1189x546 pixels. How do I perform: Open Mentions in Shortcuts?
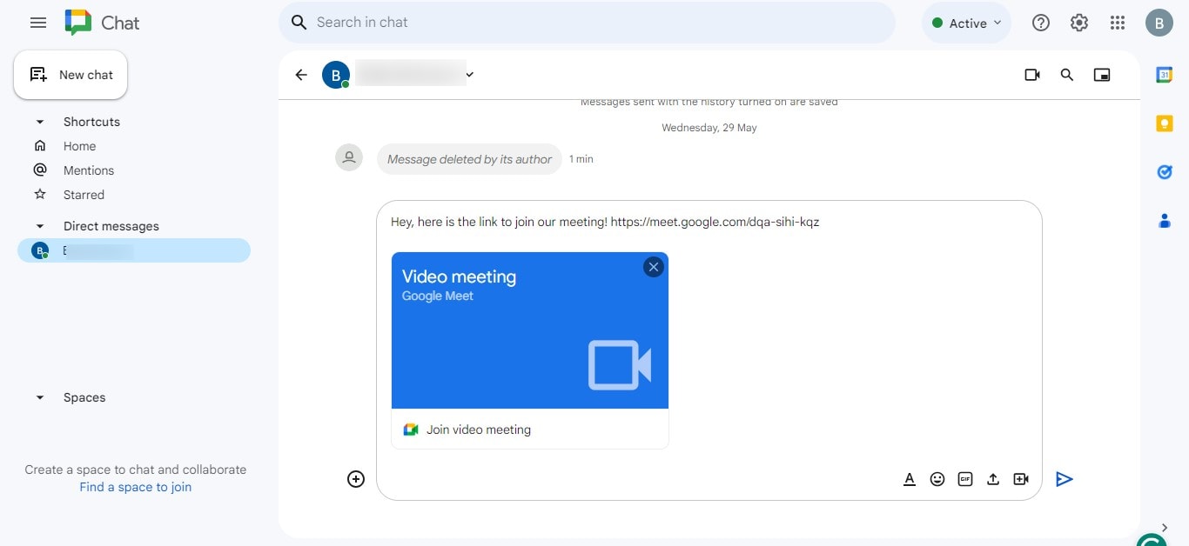coord(88,170)
